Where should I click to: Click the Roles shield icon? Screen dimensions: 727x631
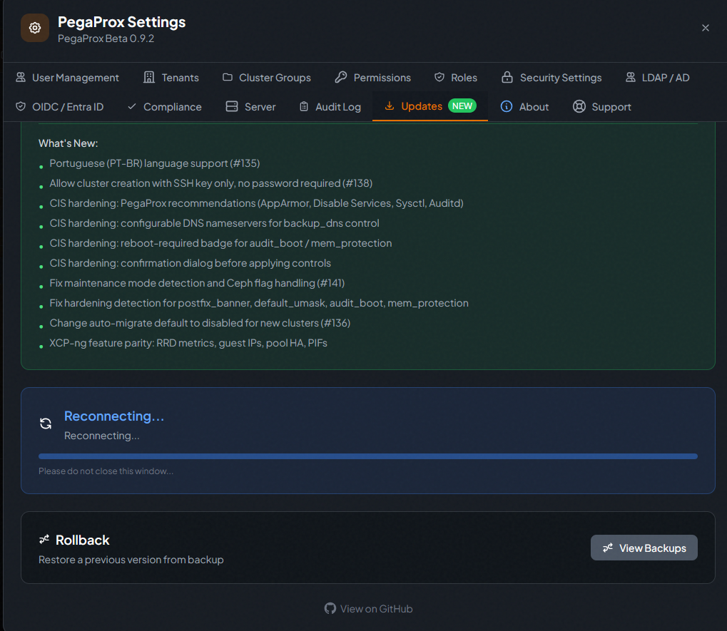click(439, 78)
